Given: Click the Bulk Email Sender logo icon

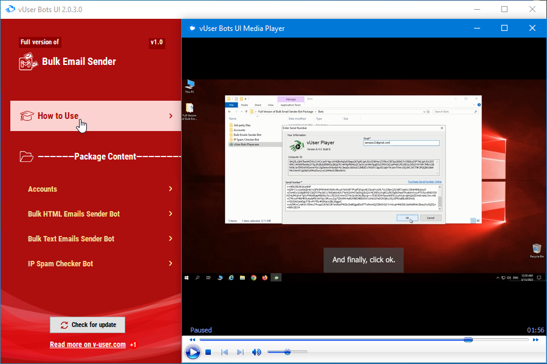Looking at the screenshot, I should click(28, 62).
